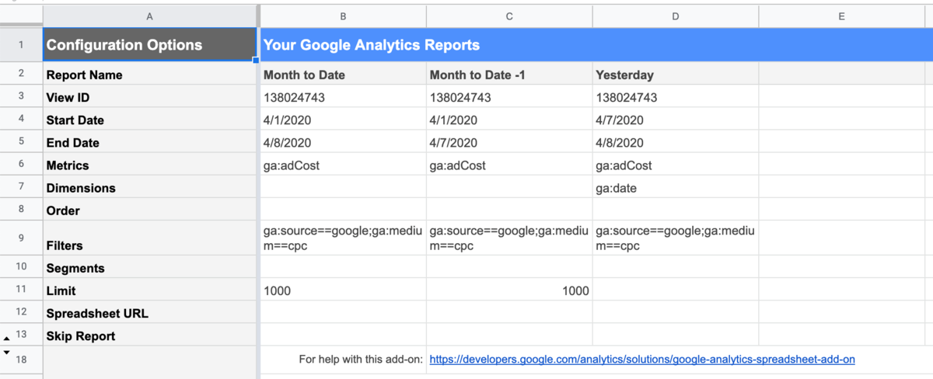Select the End Date label cell
This screenshot has height=379, width=933.
pos(149,142)
